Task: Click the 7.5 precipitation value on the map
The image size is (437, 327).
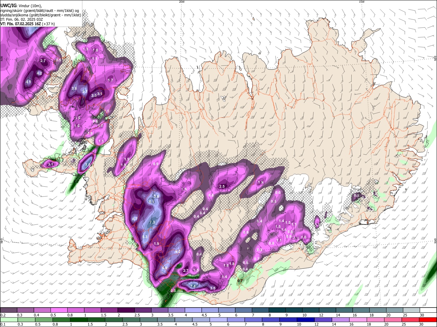Action: coord(87,165)
